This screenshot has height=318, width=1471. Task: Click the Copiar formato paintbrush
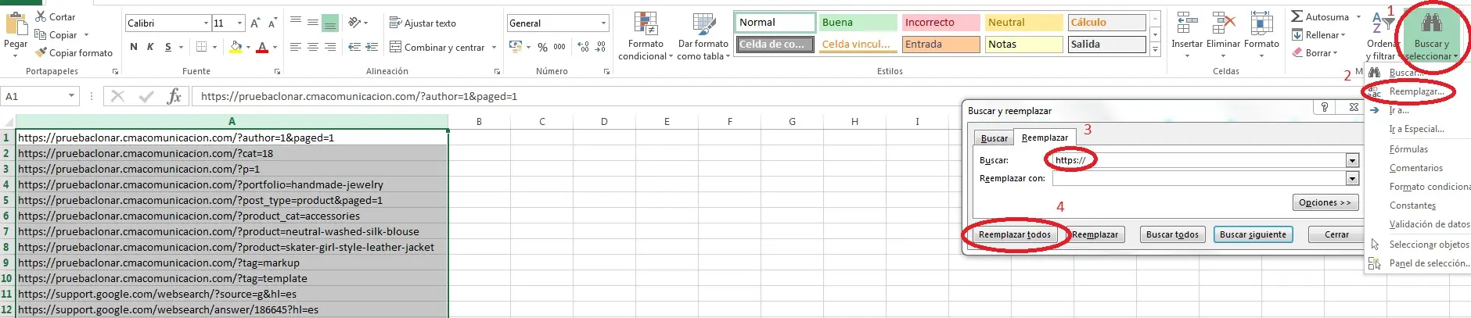41,53
